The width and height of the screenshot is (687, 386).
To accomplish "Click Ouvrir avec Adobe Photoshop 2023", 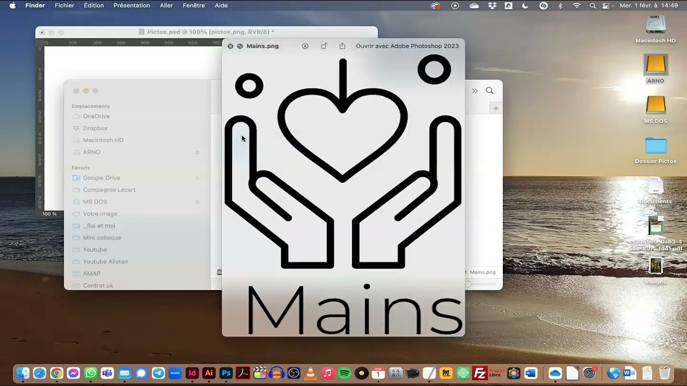I will (x=407, y=46).
